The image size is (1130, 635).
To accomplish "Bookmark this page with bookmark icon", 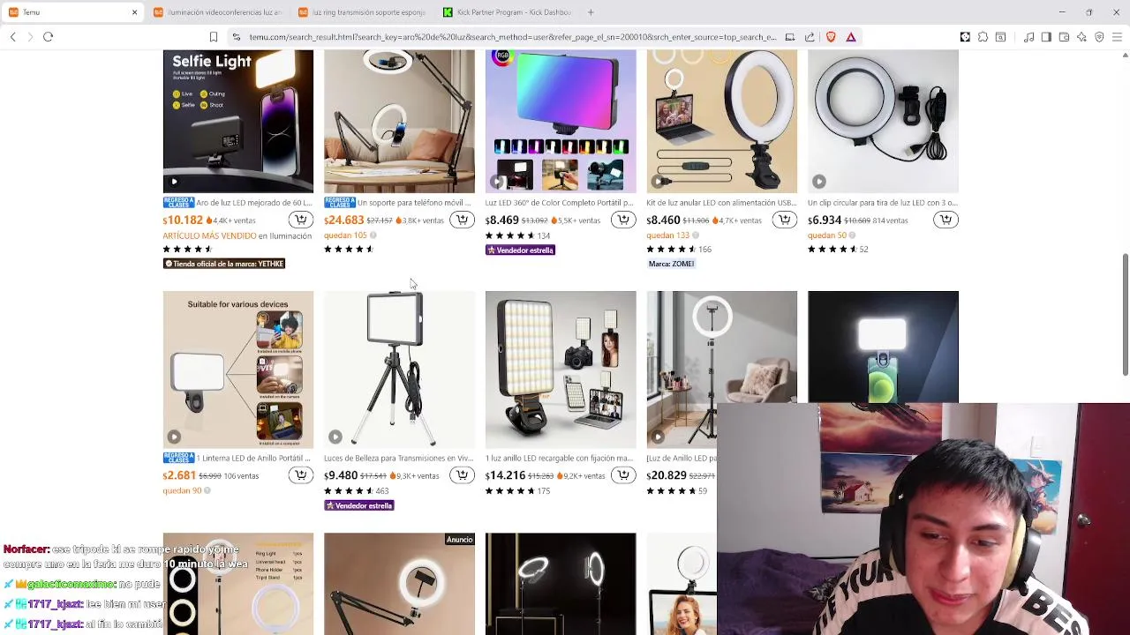I will (213, 37).
